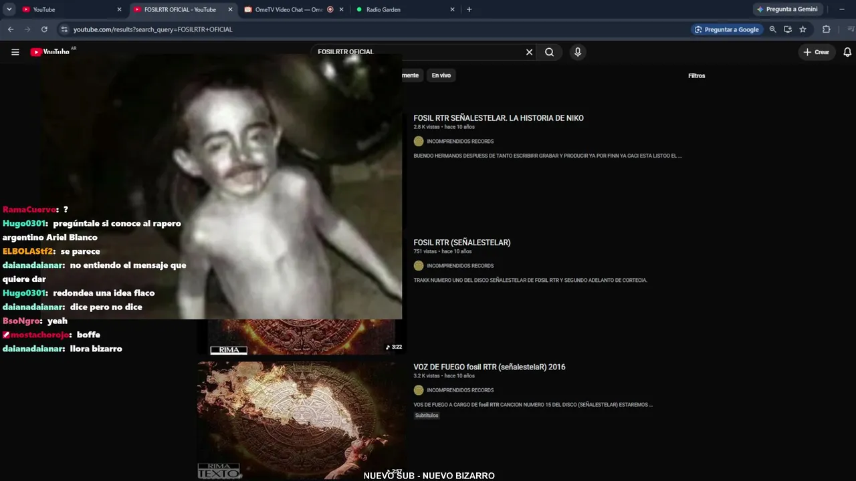Click the NUEVO SUB - NUEVO BIZARRO caption
Viewport: 856px width, 481px height.
click(x=429, y=476)
